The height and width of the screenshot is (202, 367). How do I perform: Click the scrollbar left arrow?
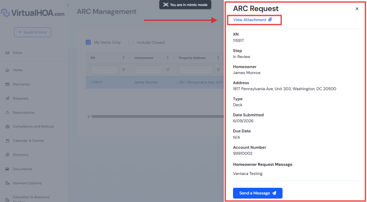pos(88,117)
